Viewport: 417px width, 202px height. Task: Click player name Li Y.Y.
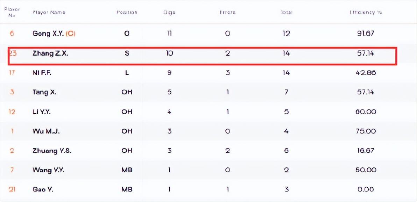coord(42,112)
